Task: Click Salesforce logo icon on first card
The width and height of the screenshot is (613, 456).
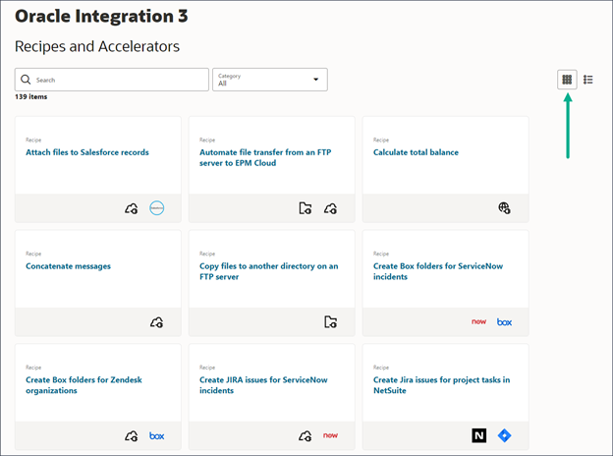Action: coord(157,208)
